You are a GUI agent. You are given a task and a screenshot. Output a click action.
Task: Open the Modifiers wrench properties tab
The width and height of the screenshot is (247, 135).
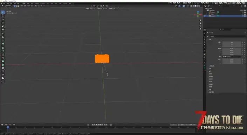click(205, 57)
